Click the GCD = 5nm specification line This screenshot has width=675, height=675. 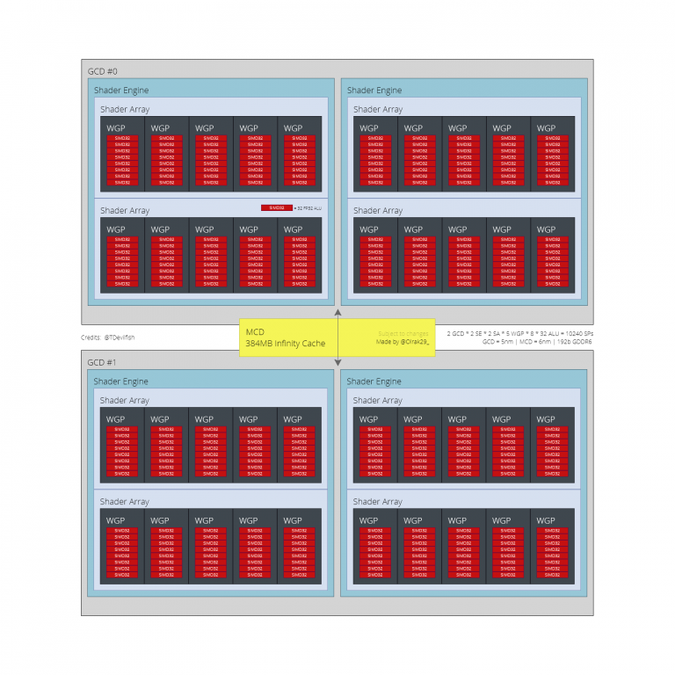coord(538,342)
